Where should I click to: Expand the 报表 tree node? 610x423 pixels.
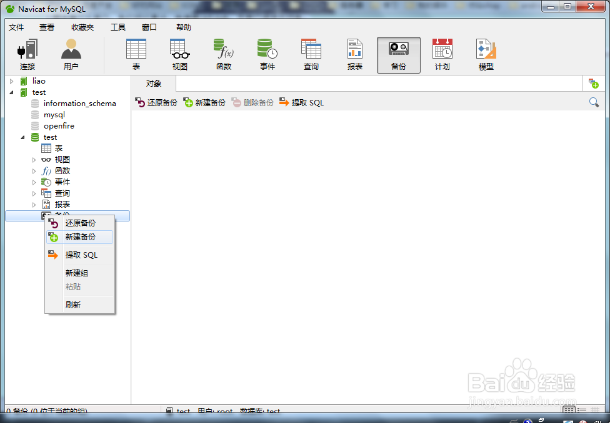[x=34, y=205]
